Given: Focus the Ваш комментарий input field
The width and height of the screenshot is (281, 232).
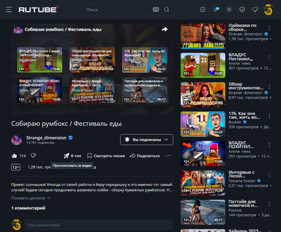Looking at the screenshot, I should [x=99, y=225].
